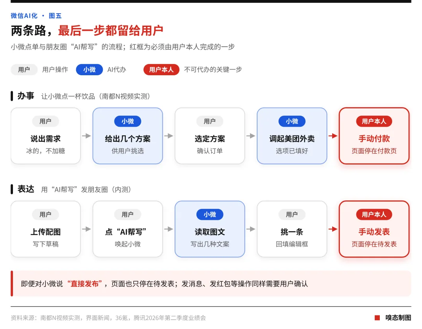Click the card title 挑一条
422x329 pixels.
point(292,232)
